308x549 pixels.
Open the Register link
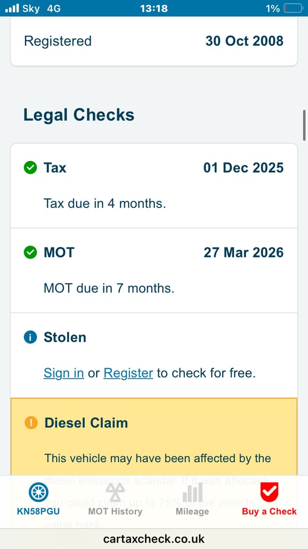[129, 373]
